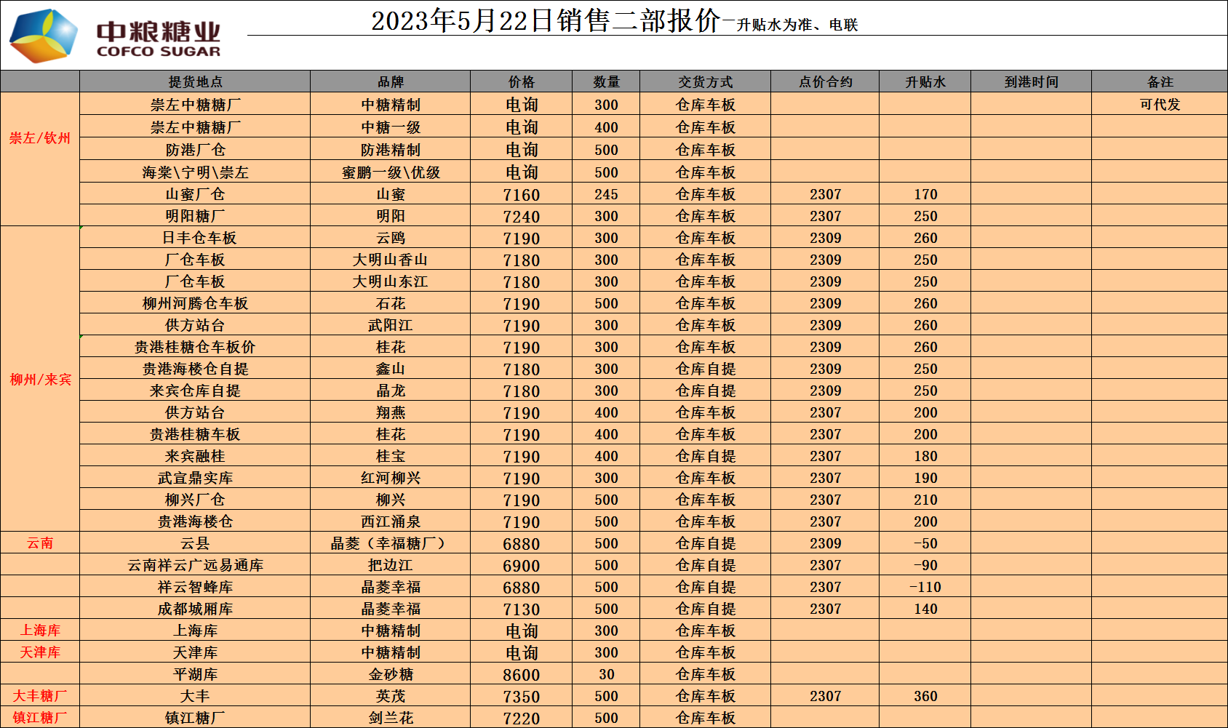This screenshot has height=728, width=1228.
Task: Select the 8600 price cell
Action: 521,675
